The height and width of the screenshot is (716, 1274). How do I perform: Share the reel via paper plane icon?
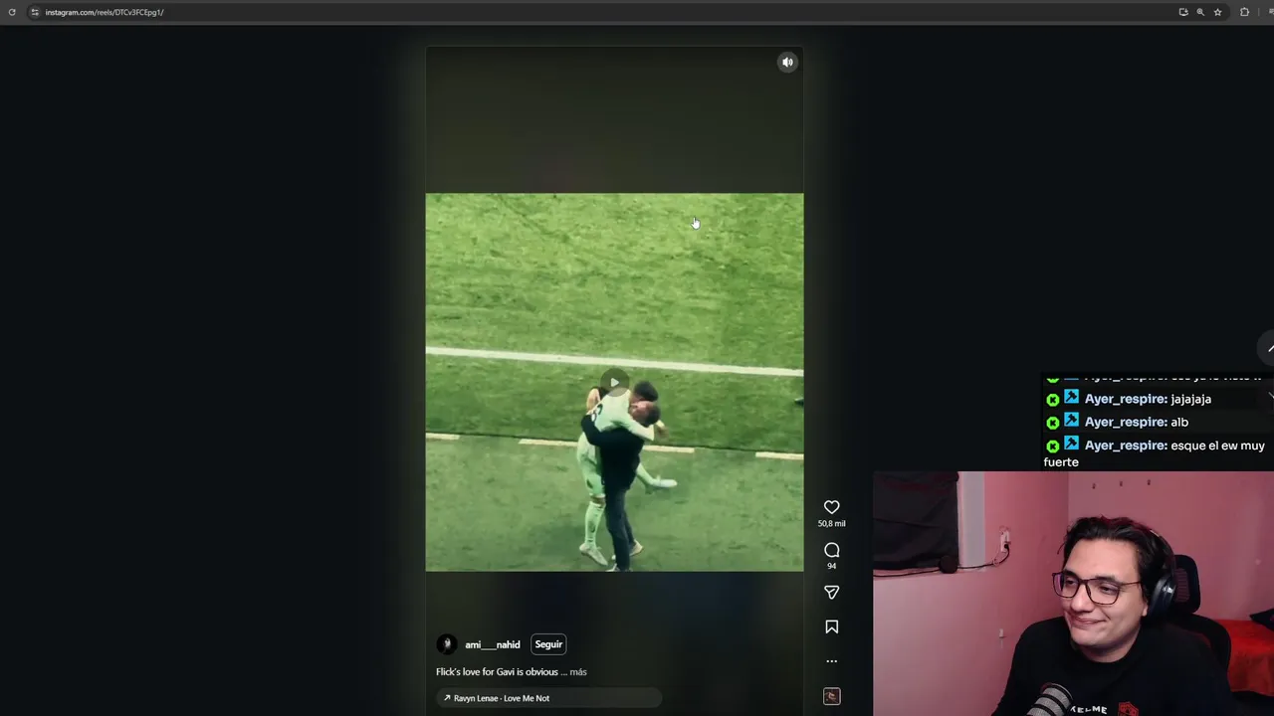832,592
